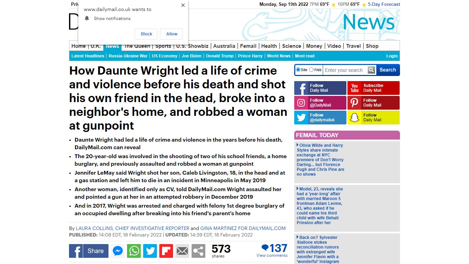Share article on Twitter icon
Viewport: 469px width, 264px height.
coord(150,251)
